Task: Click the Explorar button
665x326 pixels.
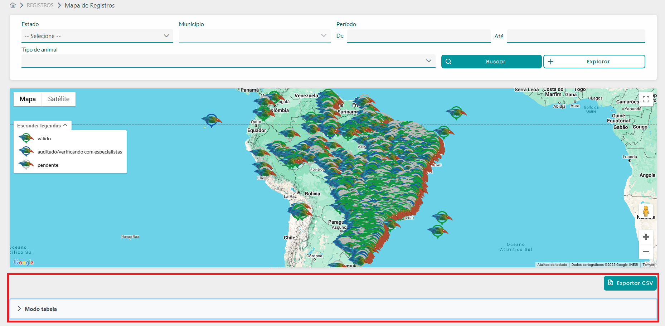Action: [x=594, y=62]
